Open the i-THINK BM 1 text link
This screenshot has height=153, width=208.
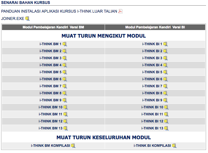click(51, 44)
